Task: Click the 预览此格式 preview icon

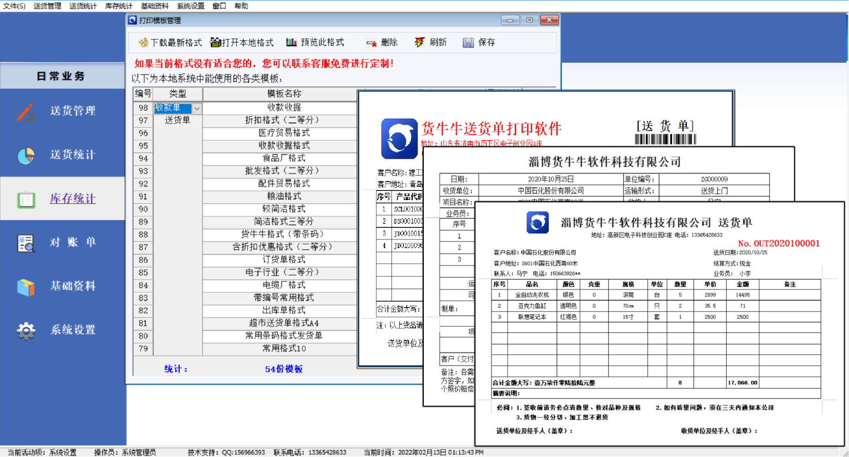Action: click(x=291, y=42)
